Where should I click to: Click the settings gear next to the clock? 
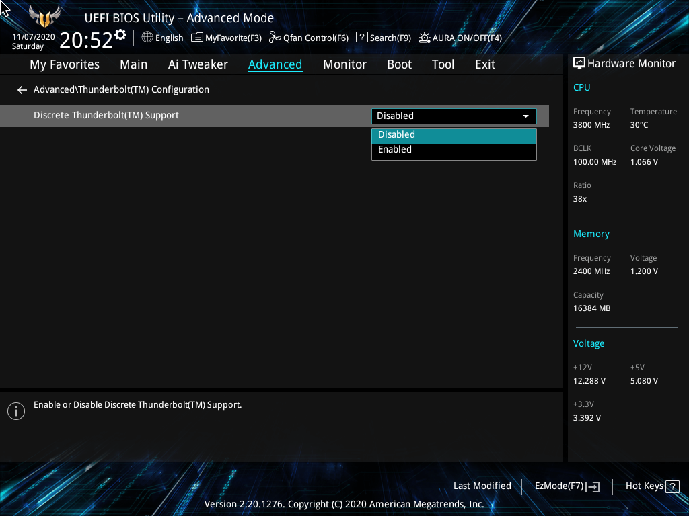coord(120,35)
